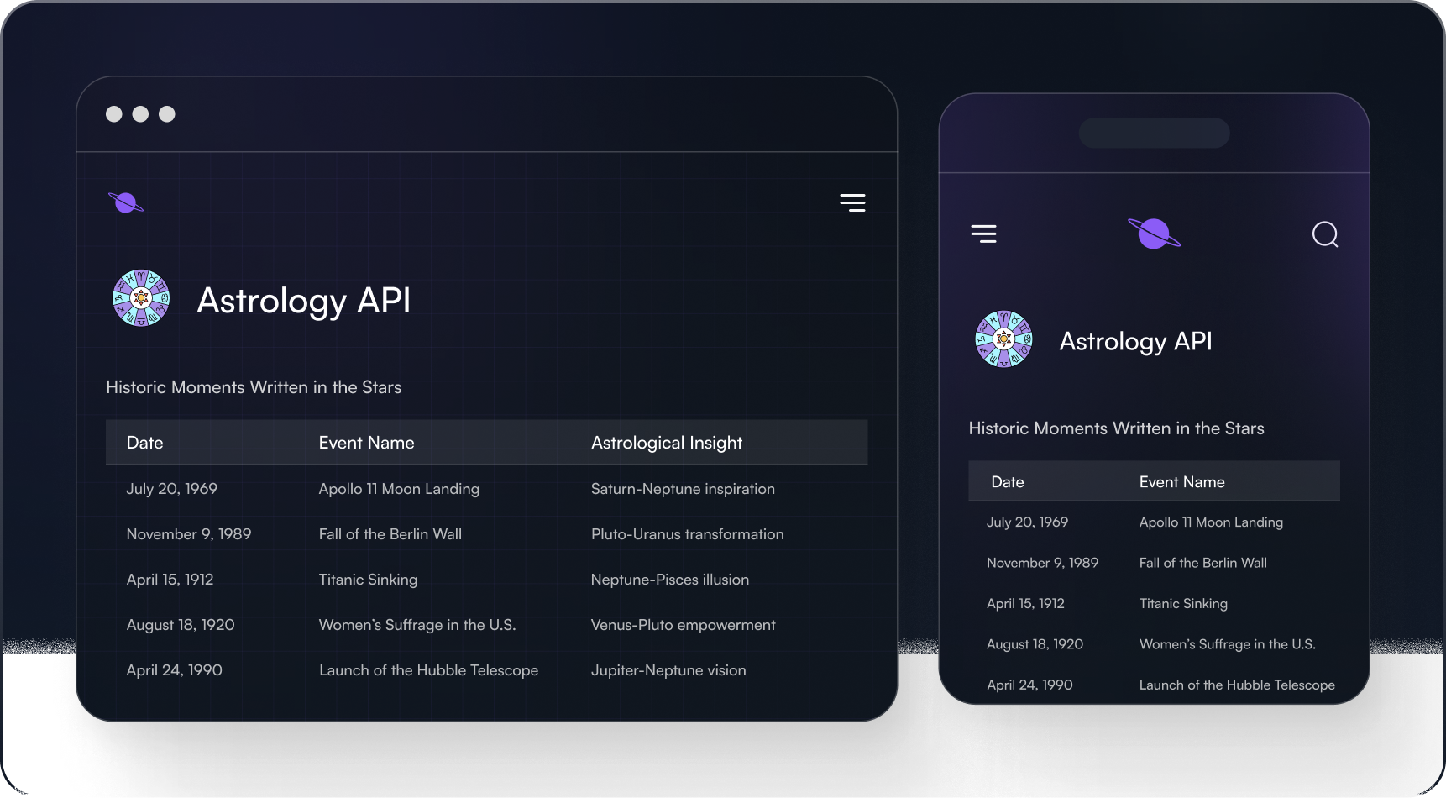1446x798 pixels.
Task: Click the middle traffic-light dot in window bar
Action: pos(140,113)
